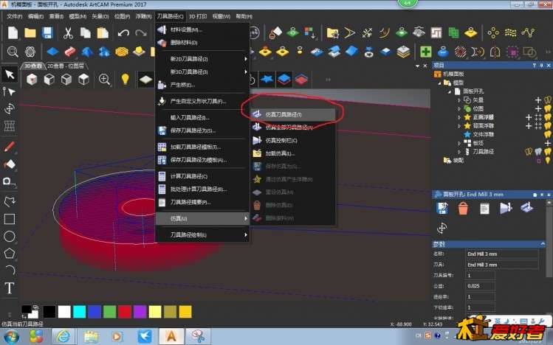The width and height of the screenshot is (553, 345).
Task: Pick the cyan color swatch
Action: click(x=79, y=312)
